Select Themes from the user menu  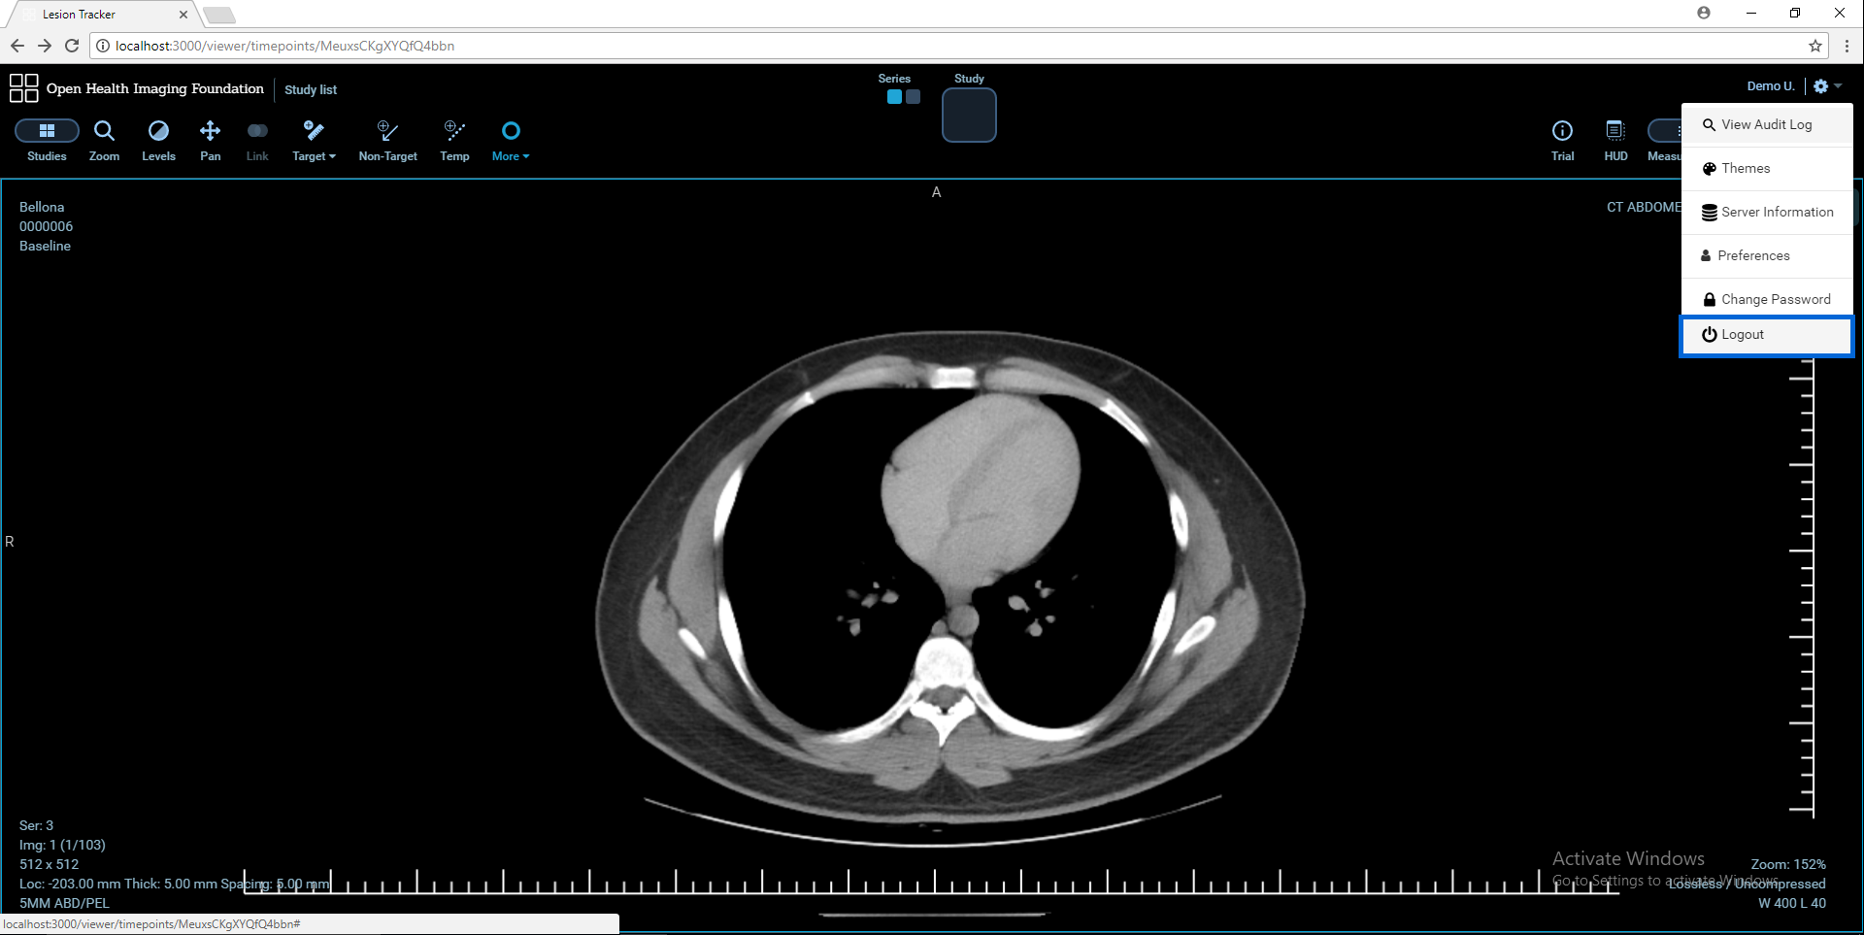(1746, 169)
